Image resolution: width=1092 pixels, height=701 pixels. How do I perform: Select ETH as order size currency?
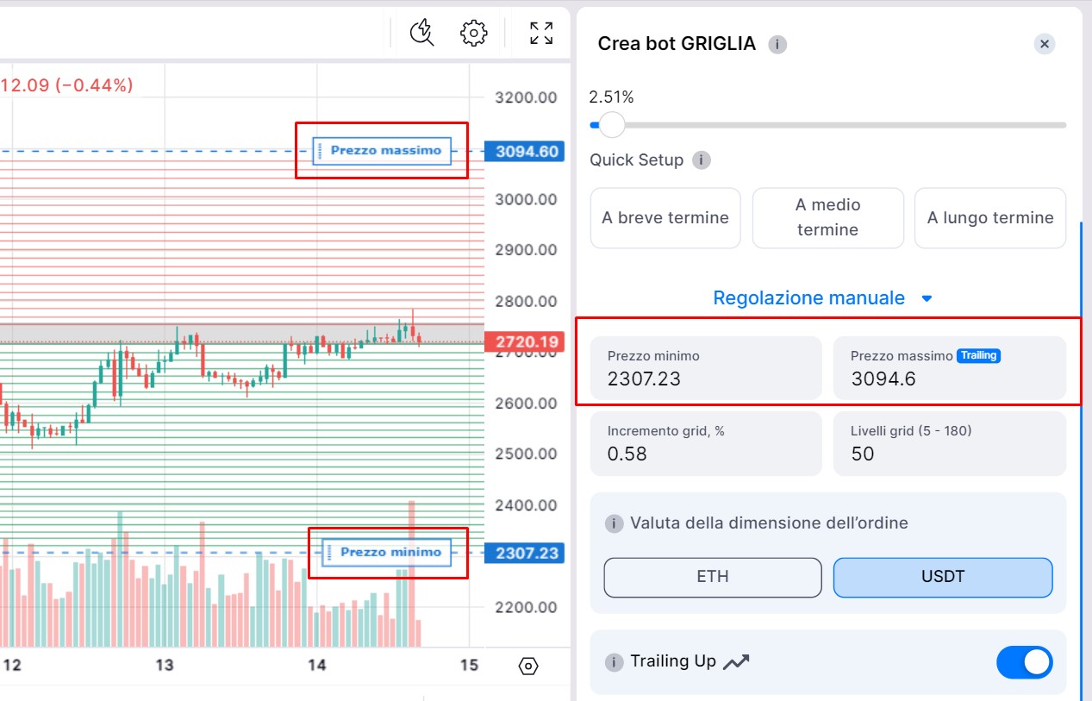pos(713,577)
